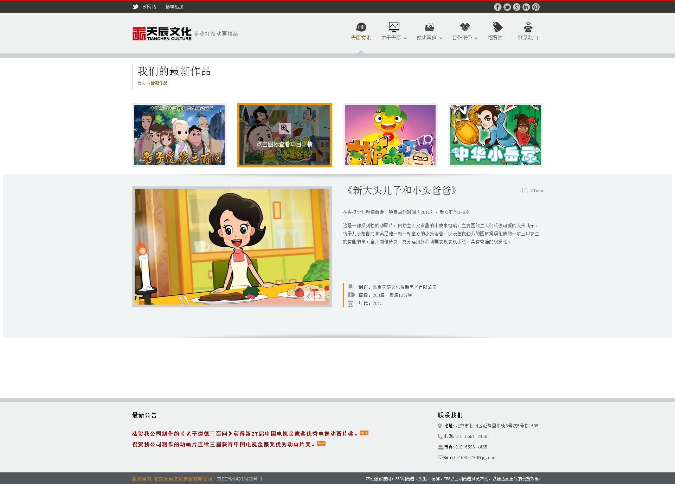Click the phone number 010 6591 2456
The width and height of the screenshot is (675, 484).
(471, 437)
